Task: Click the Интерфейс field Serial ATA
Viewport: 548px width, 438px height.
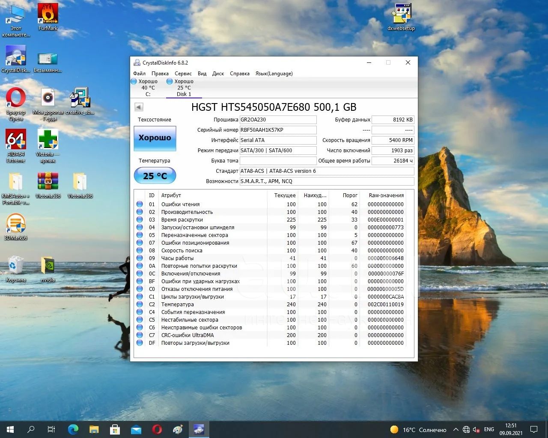Action: click(278, 140)
